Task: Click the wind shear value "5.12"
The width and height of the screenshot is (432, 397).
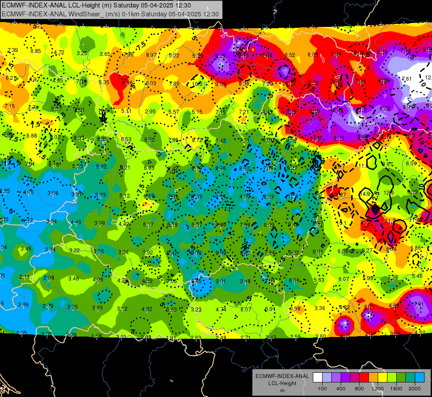Action: tap(125, 195)
